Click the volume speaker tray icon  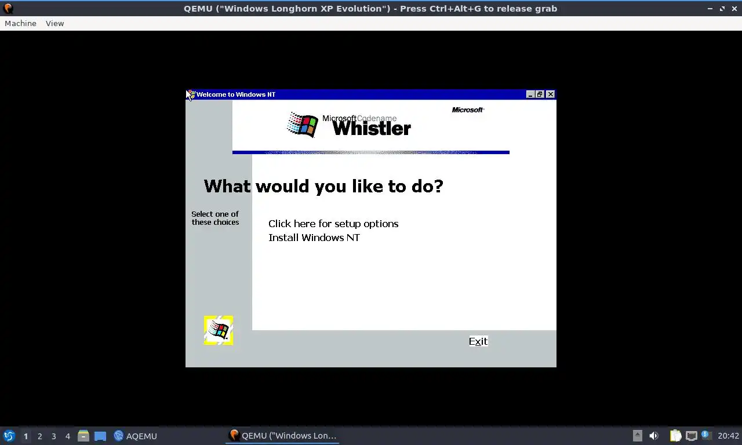coord(654,436)
